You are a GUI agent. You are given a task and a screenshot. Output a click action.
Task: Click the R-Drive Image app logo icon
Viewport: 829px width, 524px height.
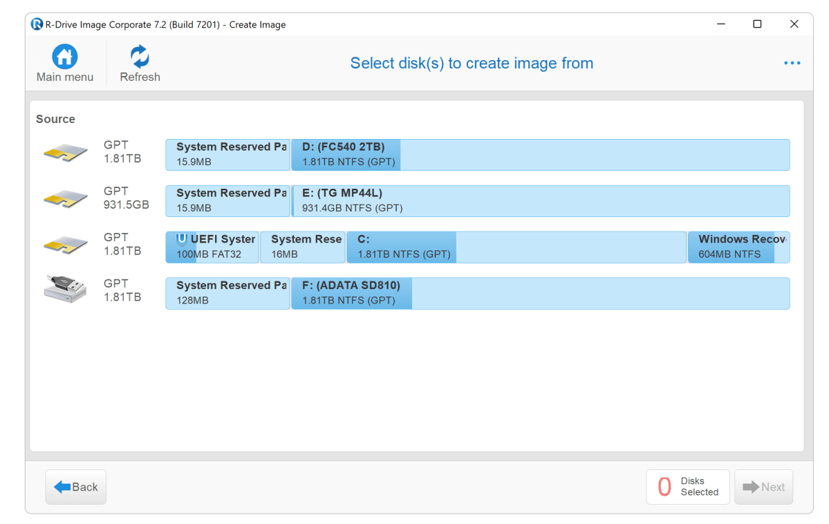[x=37, y=24]
